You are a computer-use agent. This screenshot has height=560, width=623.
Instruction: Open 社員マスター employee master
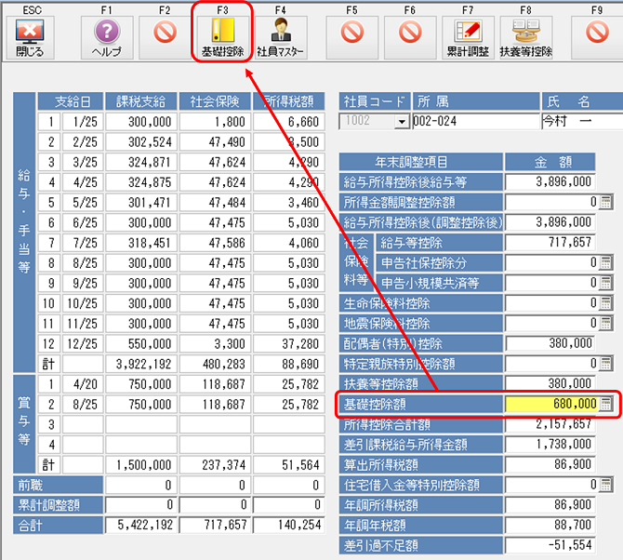click(280, 34)
